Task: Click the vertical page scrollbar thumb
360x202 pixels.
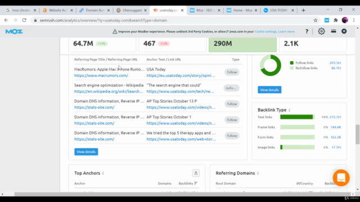Action: click(358, 135)
